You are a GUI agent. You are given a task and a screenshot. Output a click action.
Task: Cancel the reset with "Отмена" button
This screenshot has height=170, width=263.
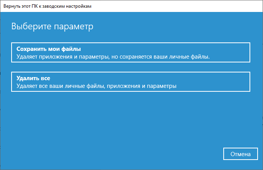click(241, 154)
